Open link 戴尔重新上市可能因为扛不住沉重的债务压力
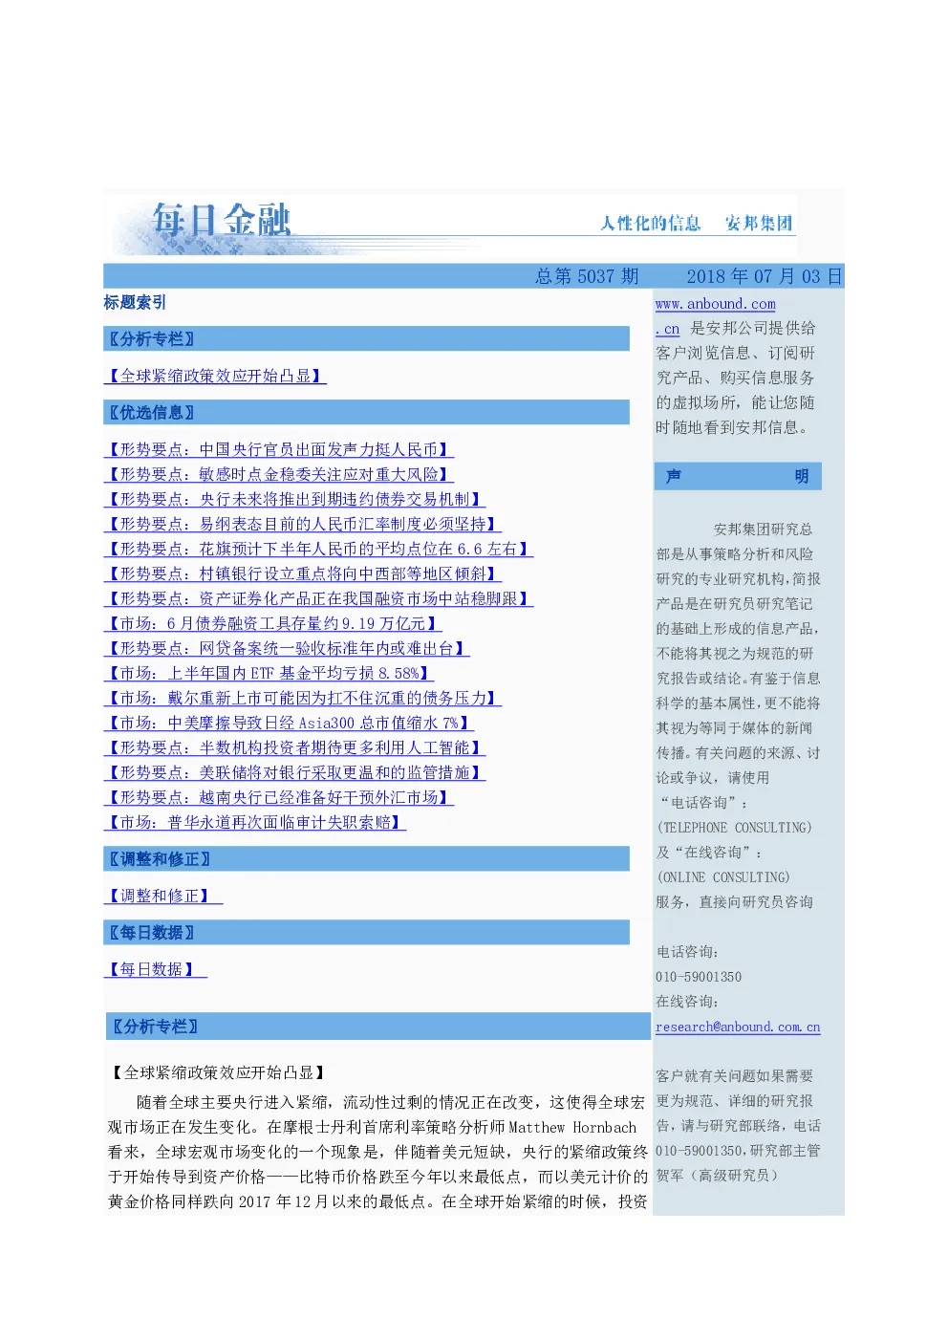 click(x=302, y=698)
